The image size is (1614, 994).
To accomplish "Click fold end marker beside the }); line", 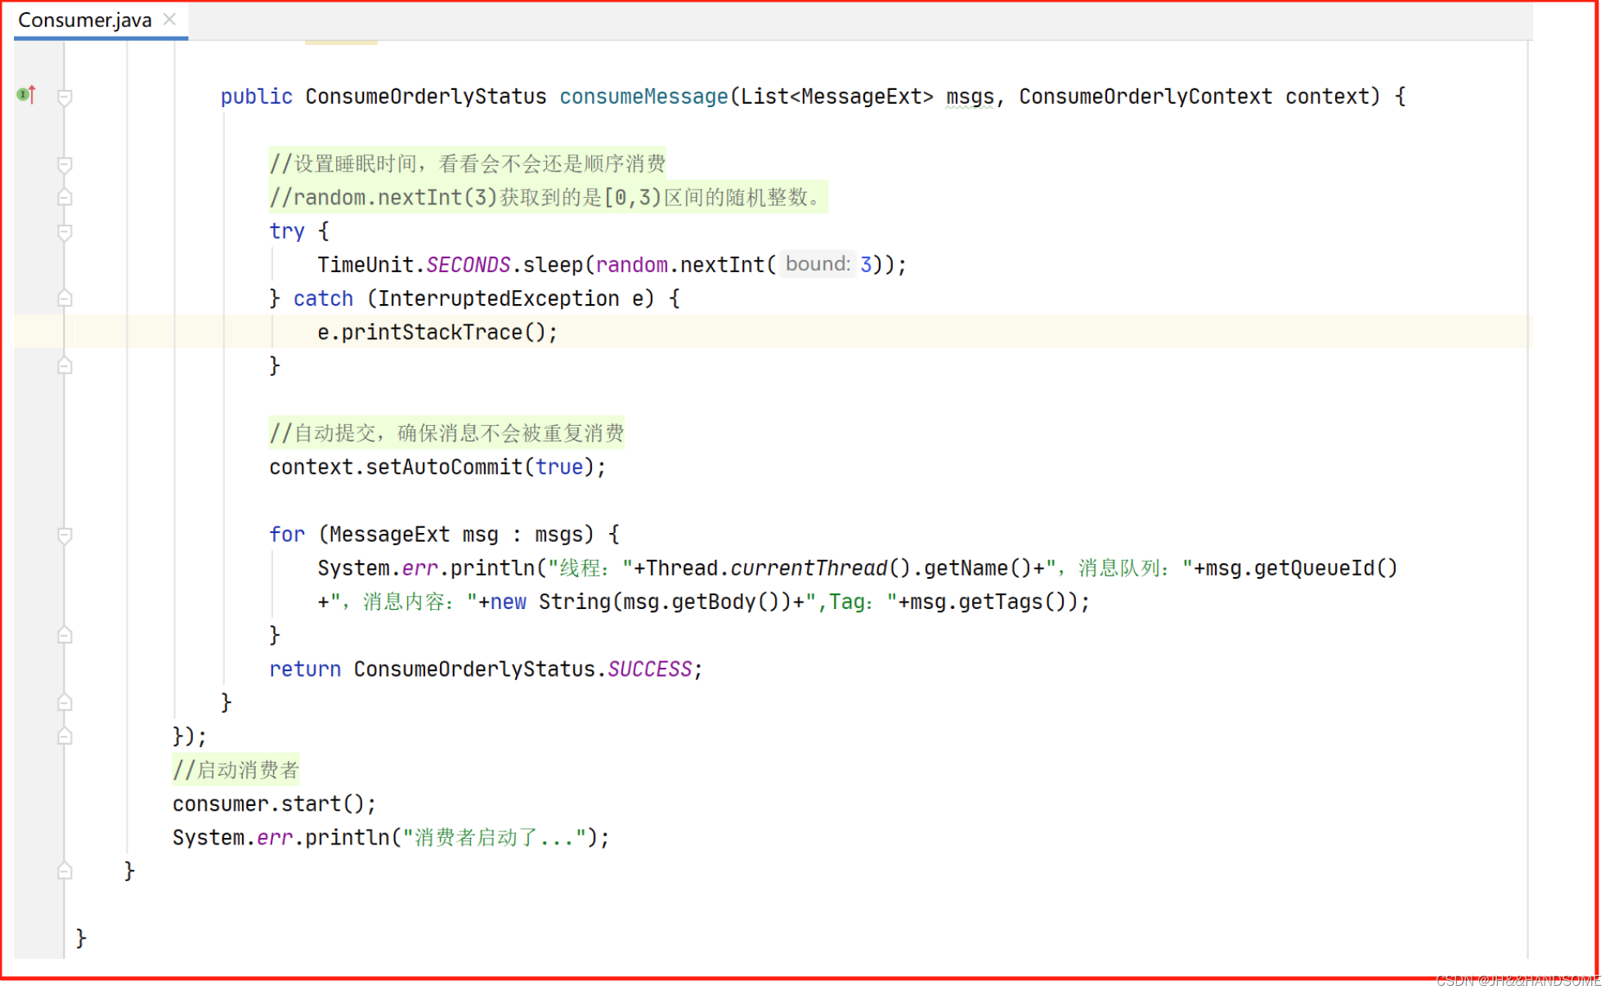I will pyautogui.click(x=65, y=737).
